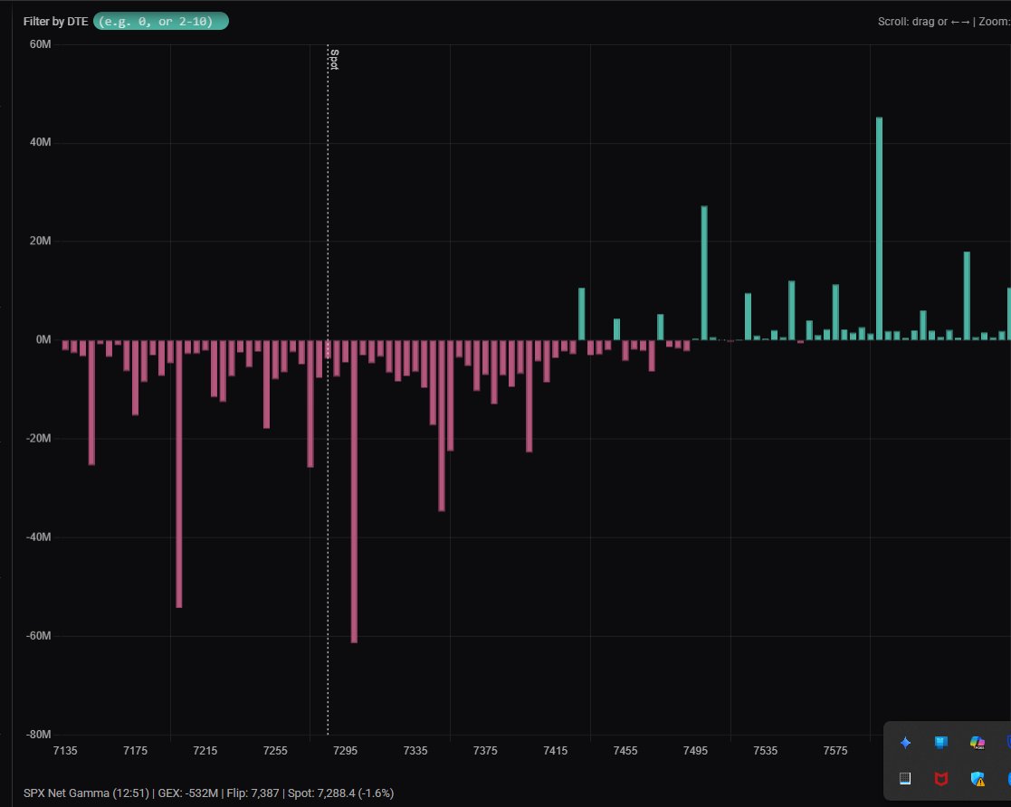Viewport: 1011px width, 807px height.
Task: Click the 'Scroll: drag or' hint text
Action: point(912,22)
